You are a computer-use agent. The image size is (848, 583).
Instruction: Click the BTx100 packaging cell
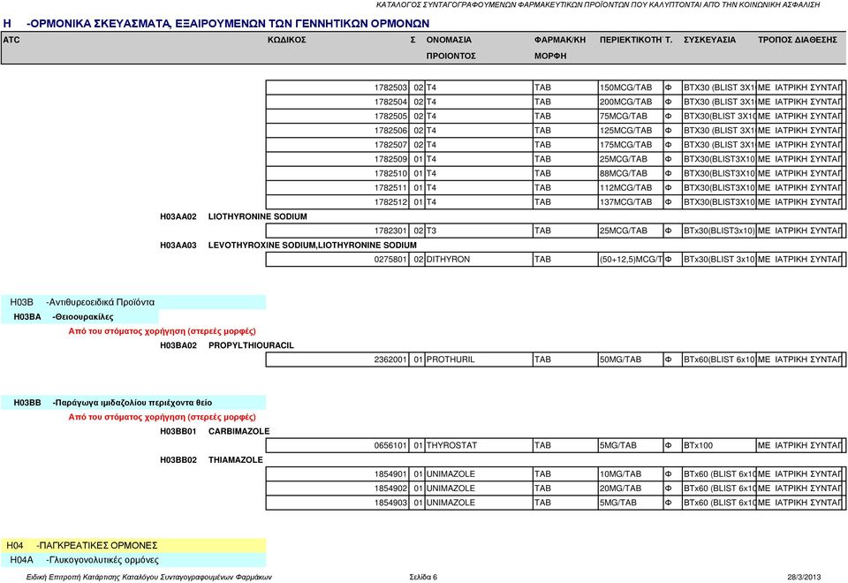click(719, 445)
